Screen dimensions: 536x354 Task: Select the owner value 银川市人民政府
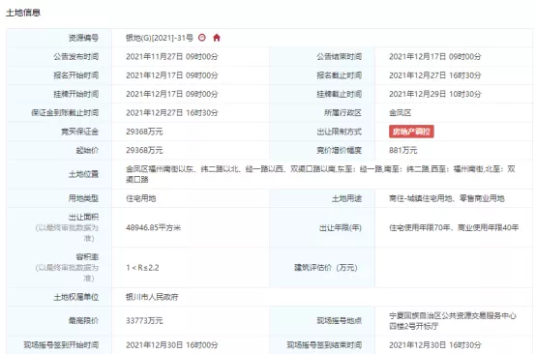pyautogui.click(x=152, y=297)
